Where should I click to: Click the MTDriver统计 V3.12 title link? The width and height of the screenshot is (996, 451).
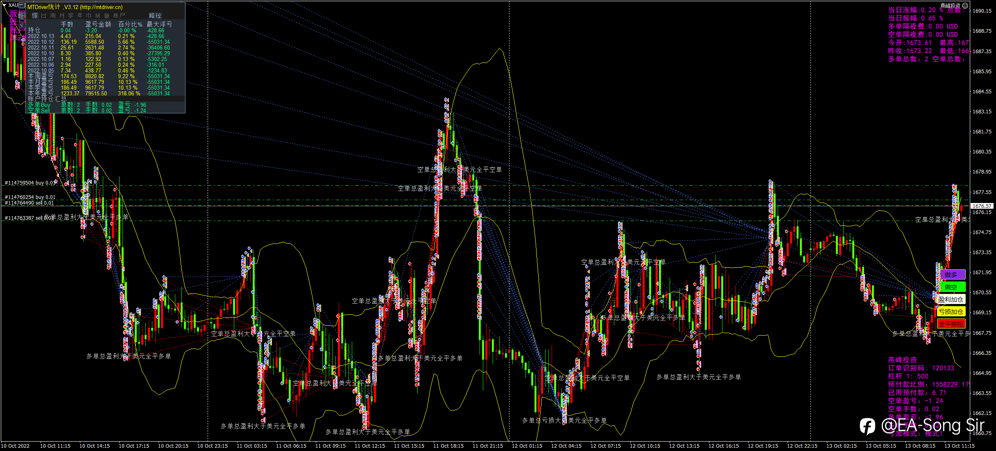click(75, 7)
